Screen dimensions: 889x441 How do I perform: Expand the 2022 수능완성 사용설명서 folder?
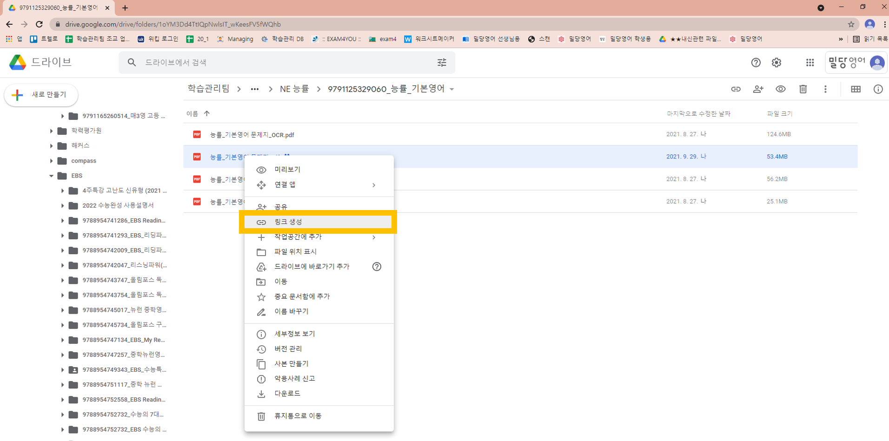pyautogui.click(x=62, y=205)
